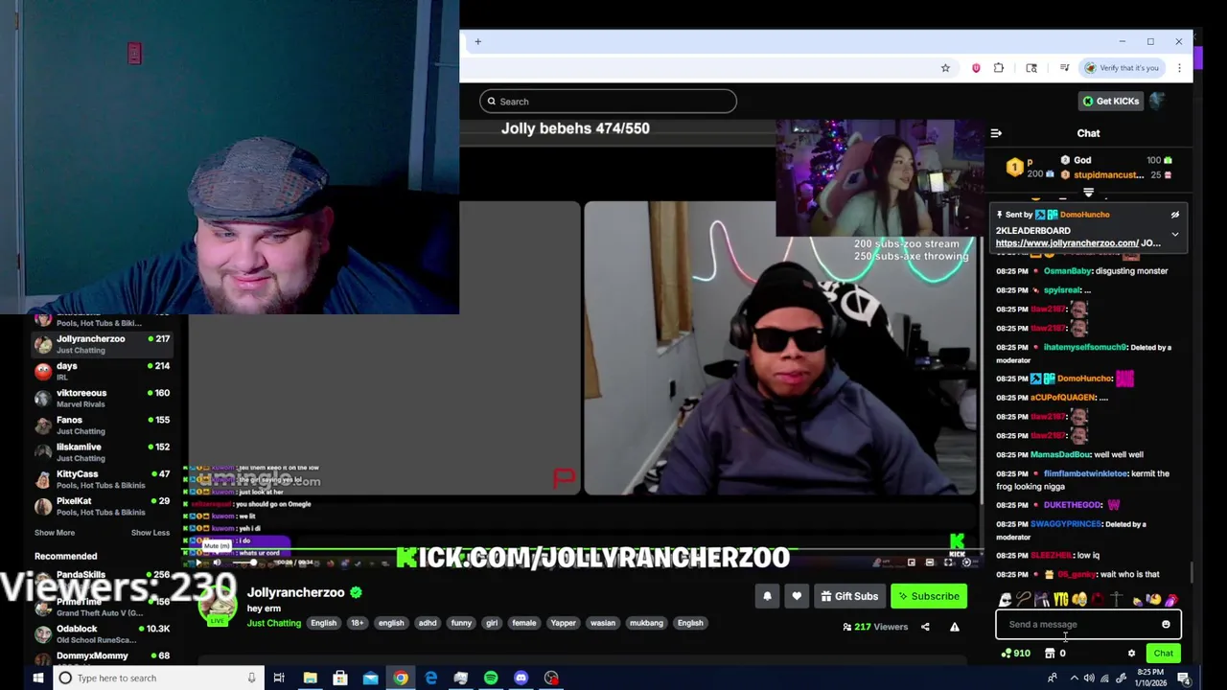Click the Mute speaker icon on the player
This screenshot has height=690, width=1227.
[217, 563]
